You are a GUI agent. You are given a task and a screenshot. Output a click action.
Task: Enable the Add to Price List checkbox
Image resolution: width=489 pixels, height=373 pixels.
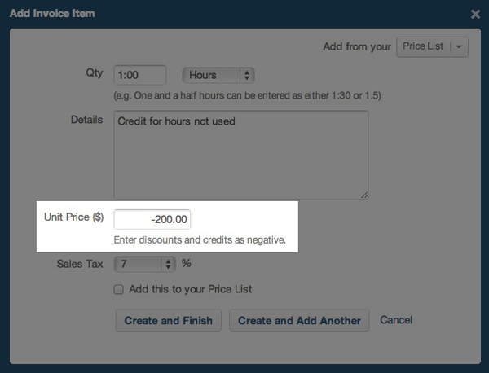119,289
